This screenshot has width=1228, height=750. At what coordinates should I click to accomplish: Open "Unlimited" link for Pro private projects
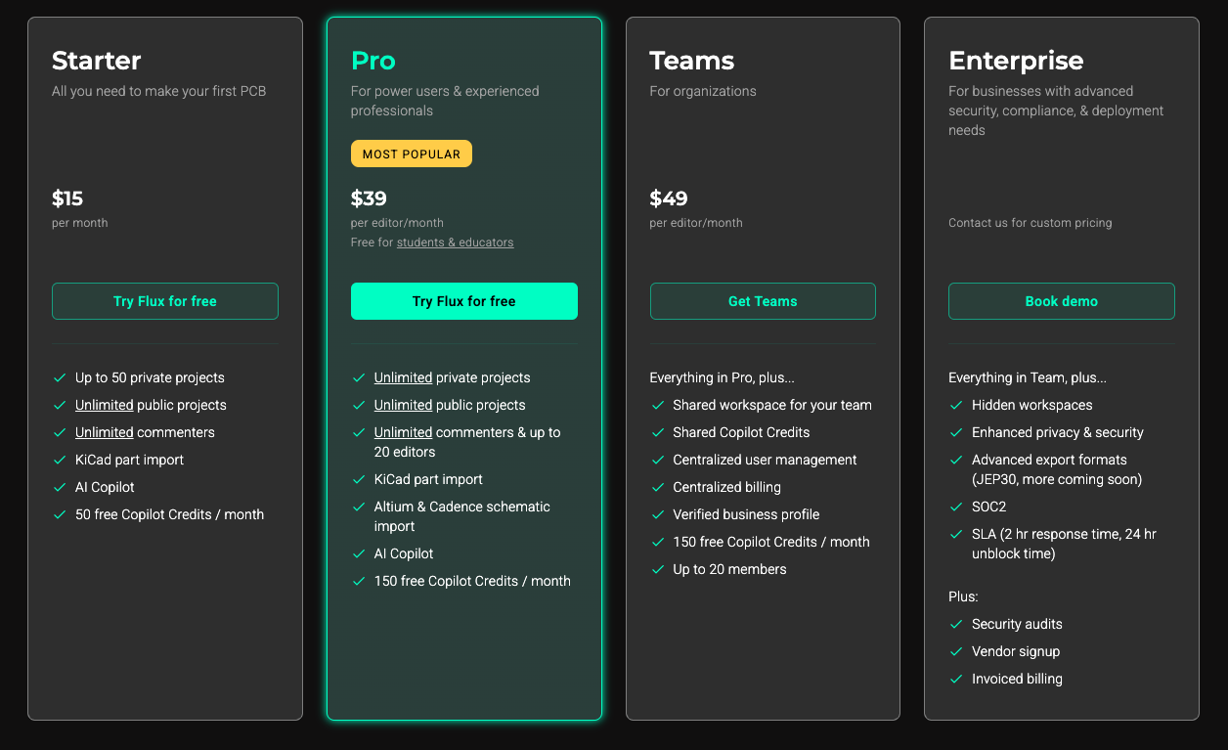point(403,377)
